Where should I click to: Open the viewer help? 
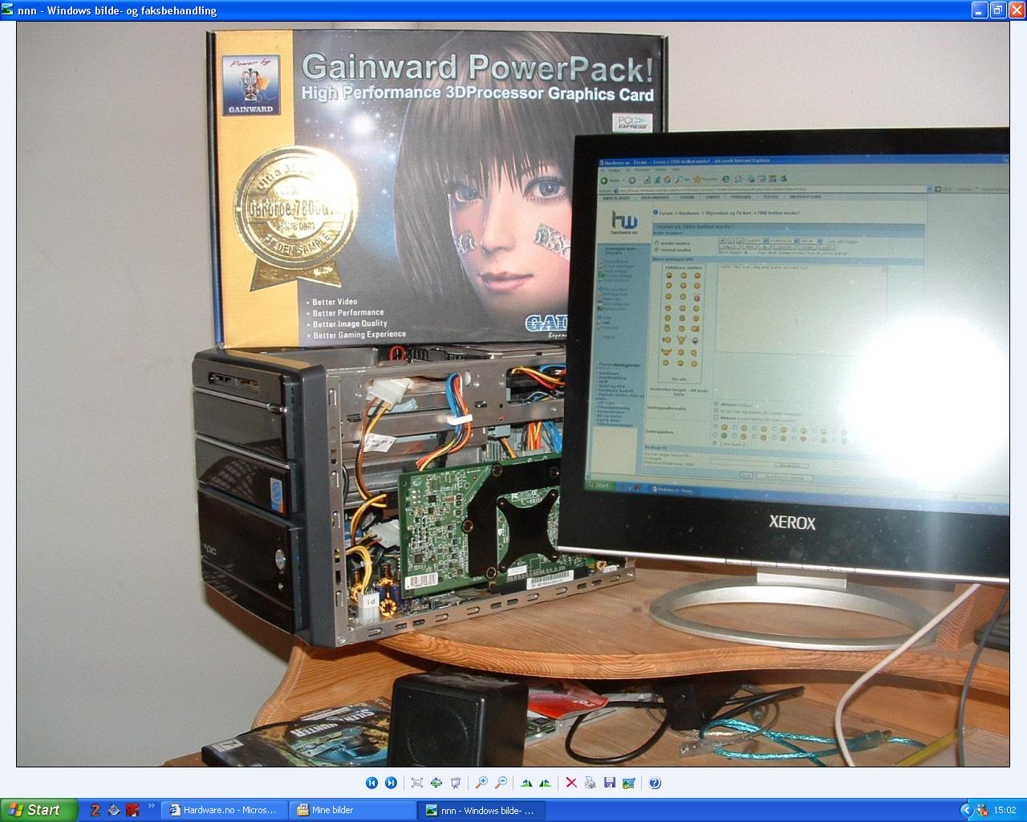pyautogui.click(x=655, y=783)
